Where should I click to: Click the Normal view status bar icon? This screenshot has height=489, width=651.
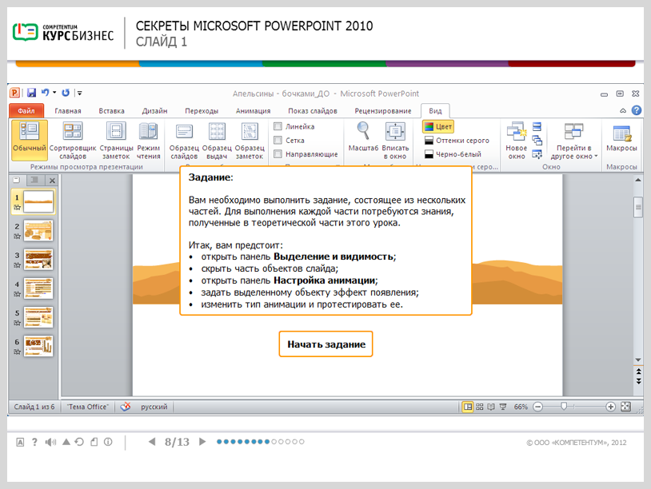468,407
